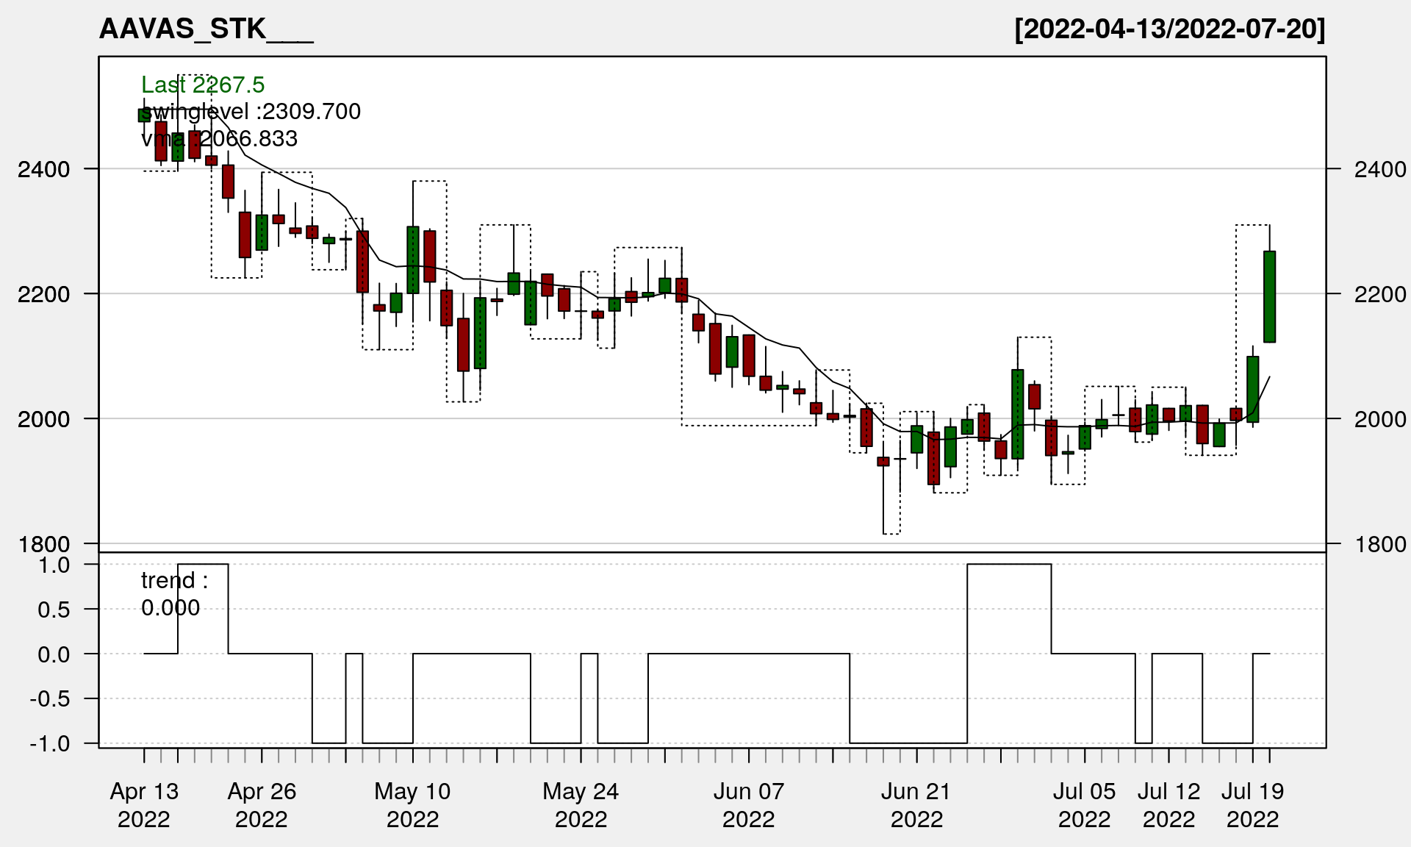The width and height of the screenshot is (1411, 847).
Task: Click the May 24 2022 axis label
Action: [x=581, y=805]
